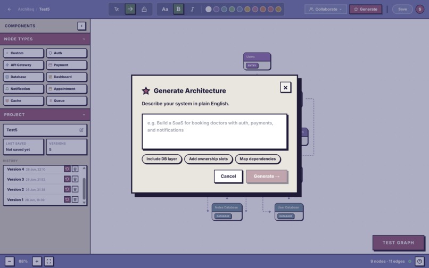This screenshot has width=429, height=268.
Task: Toggle italic formatting
Action: point(192,9)
